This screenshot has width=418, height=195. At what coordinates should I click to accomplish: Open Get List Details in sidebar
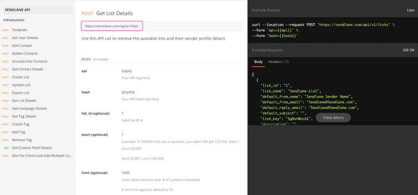[24, 100]
